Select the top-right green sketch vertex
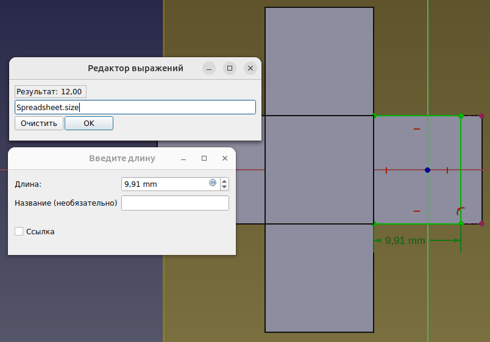 (x=461, y=116)
